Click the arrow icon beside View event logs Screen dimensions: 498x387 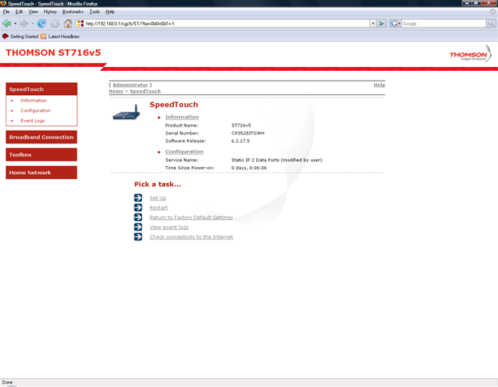(x=138, y=227)
